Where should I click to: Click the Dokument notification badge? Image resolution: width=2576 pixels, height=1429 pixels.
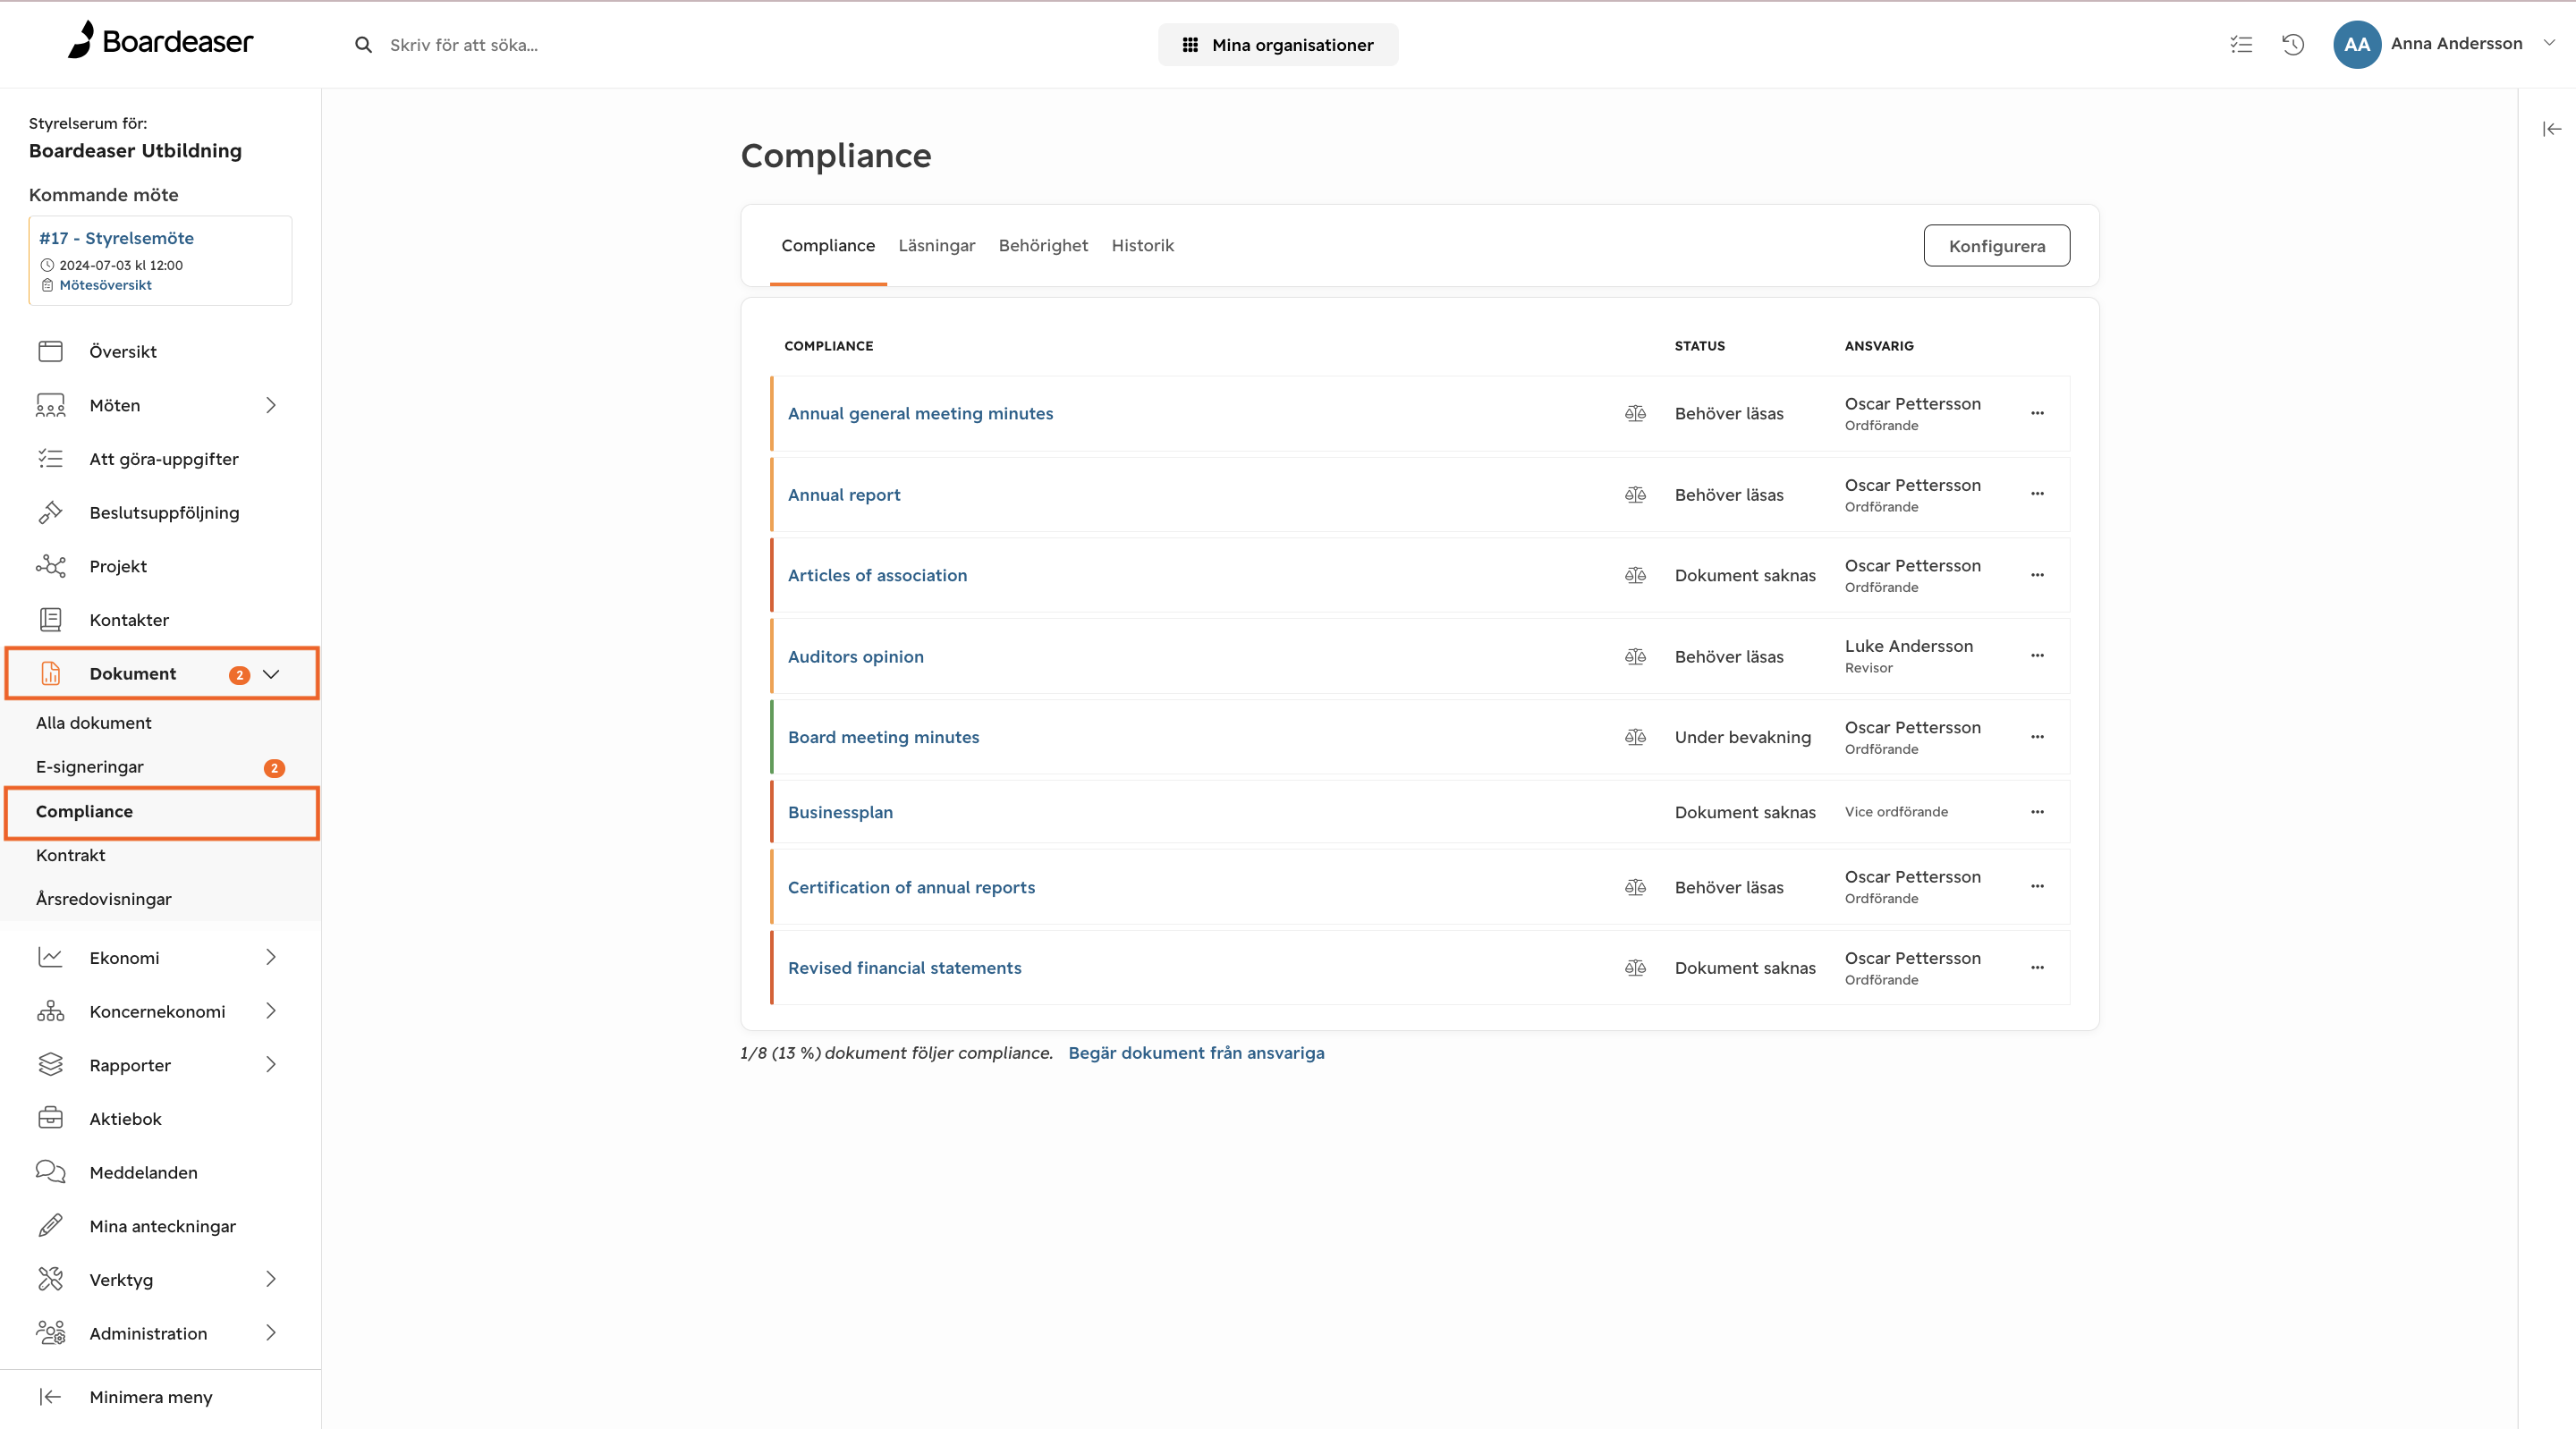[239, 675]
